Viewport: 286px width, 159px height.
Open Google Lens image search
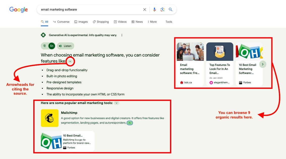pos(163,10)
